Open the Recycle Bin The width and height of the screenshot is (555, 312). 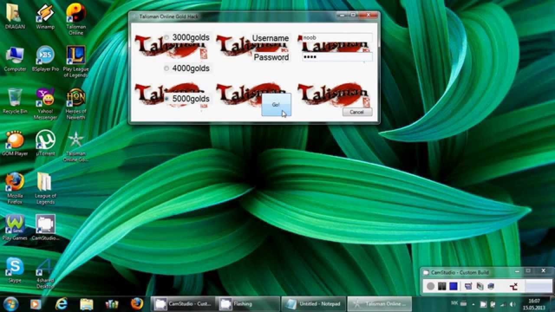[x=15, y=101]
